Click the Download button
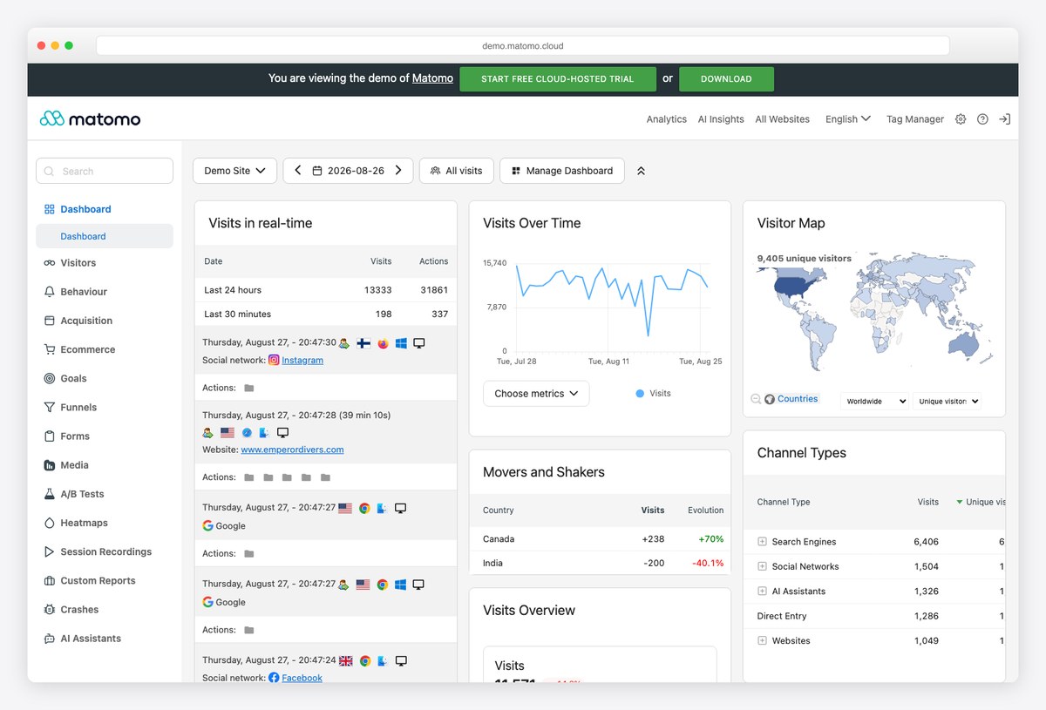The height and width of the screenshot is (710, 1046). pyautogui.click(x=726, y=78)
